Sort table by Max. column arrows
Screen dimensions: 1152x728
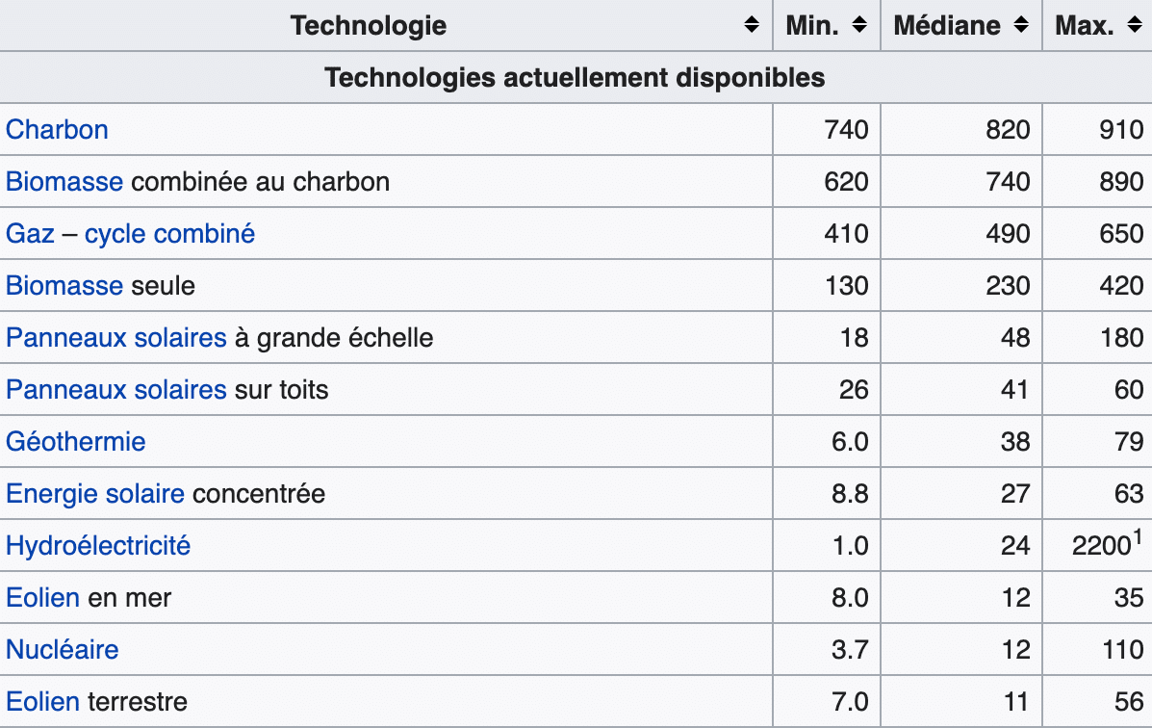(1135, 25)
